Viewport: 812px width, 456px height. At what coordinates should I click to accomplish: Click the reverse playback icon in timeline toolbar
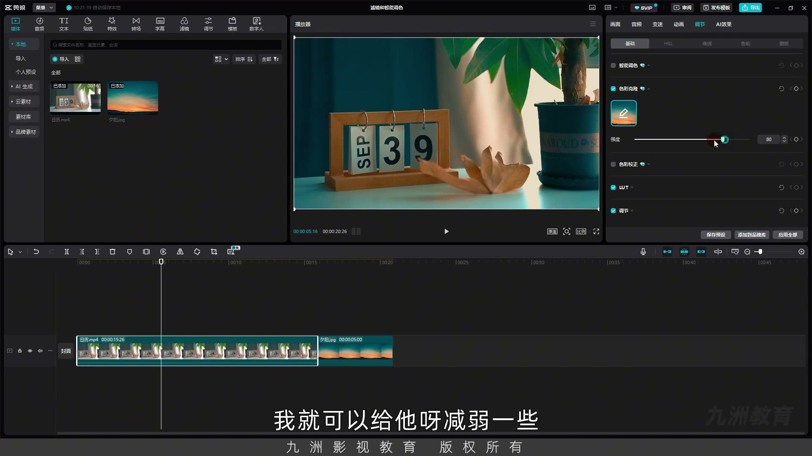(x=163, y=252)
